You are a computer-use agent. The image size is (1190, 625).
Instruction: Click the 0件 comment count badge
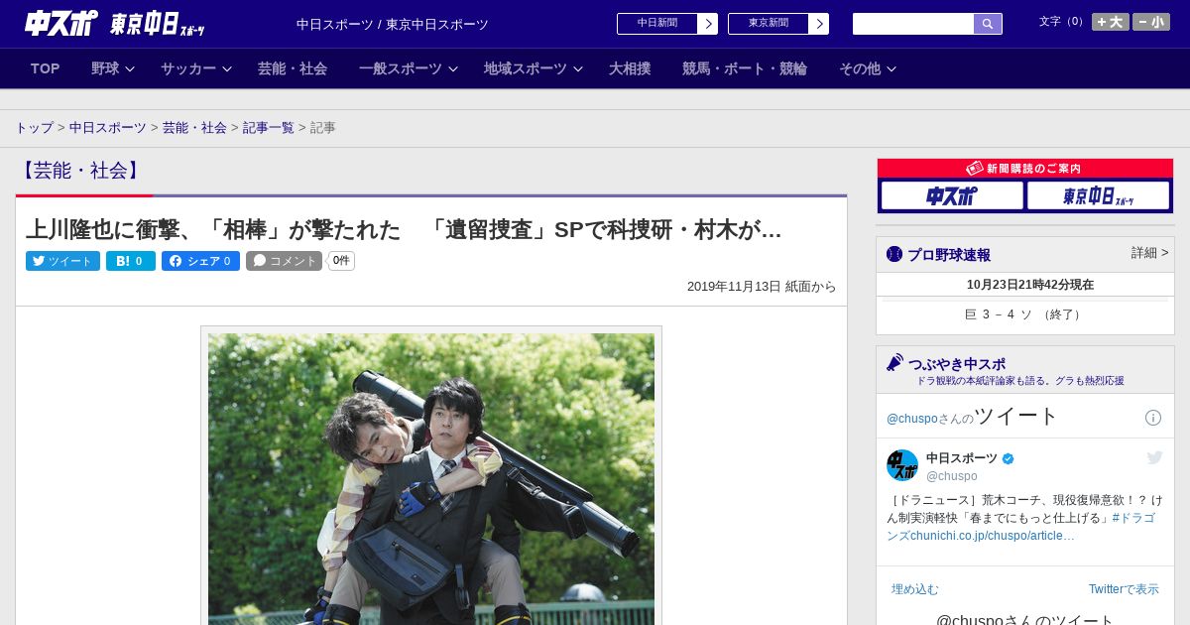coord(341,261)
